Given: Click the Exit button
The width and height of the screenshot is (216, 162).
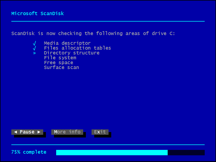Looking at the screenshot, I should coord(100,132).
